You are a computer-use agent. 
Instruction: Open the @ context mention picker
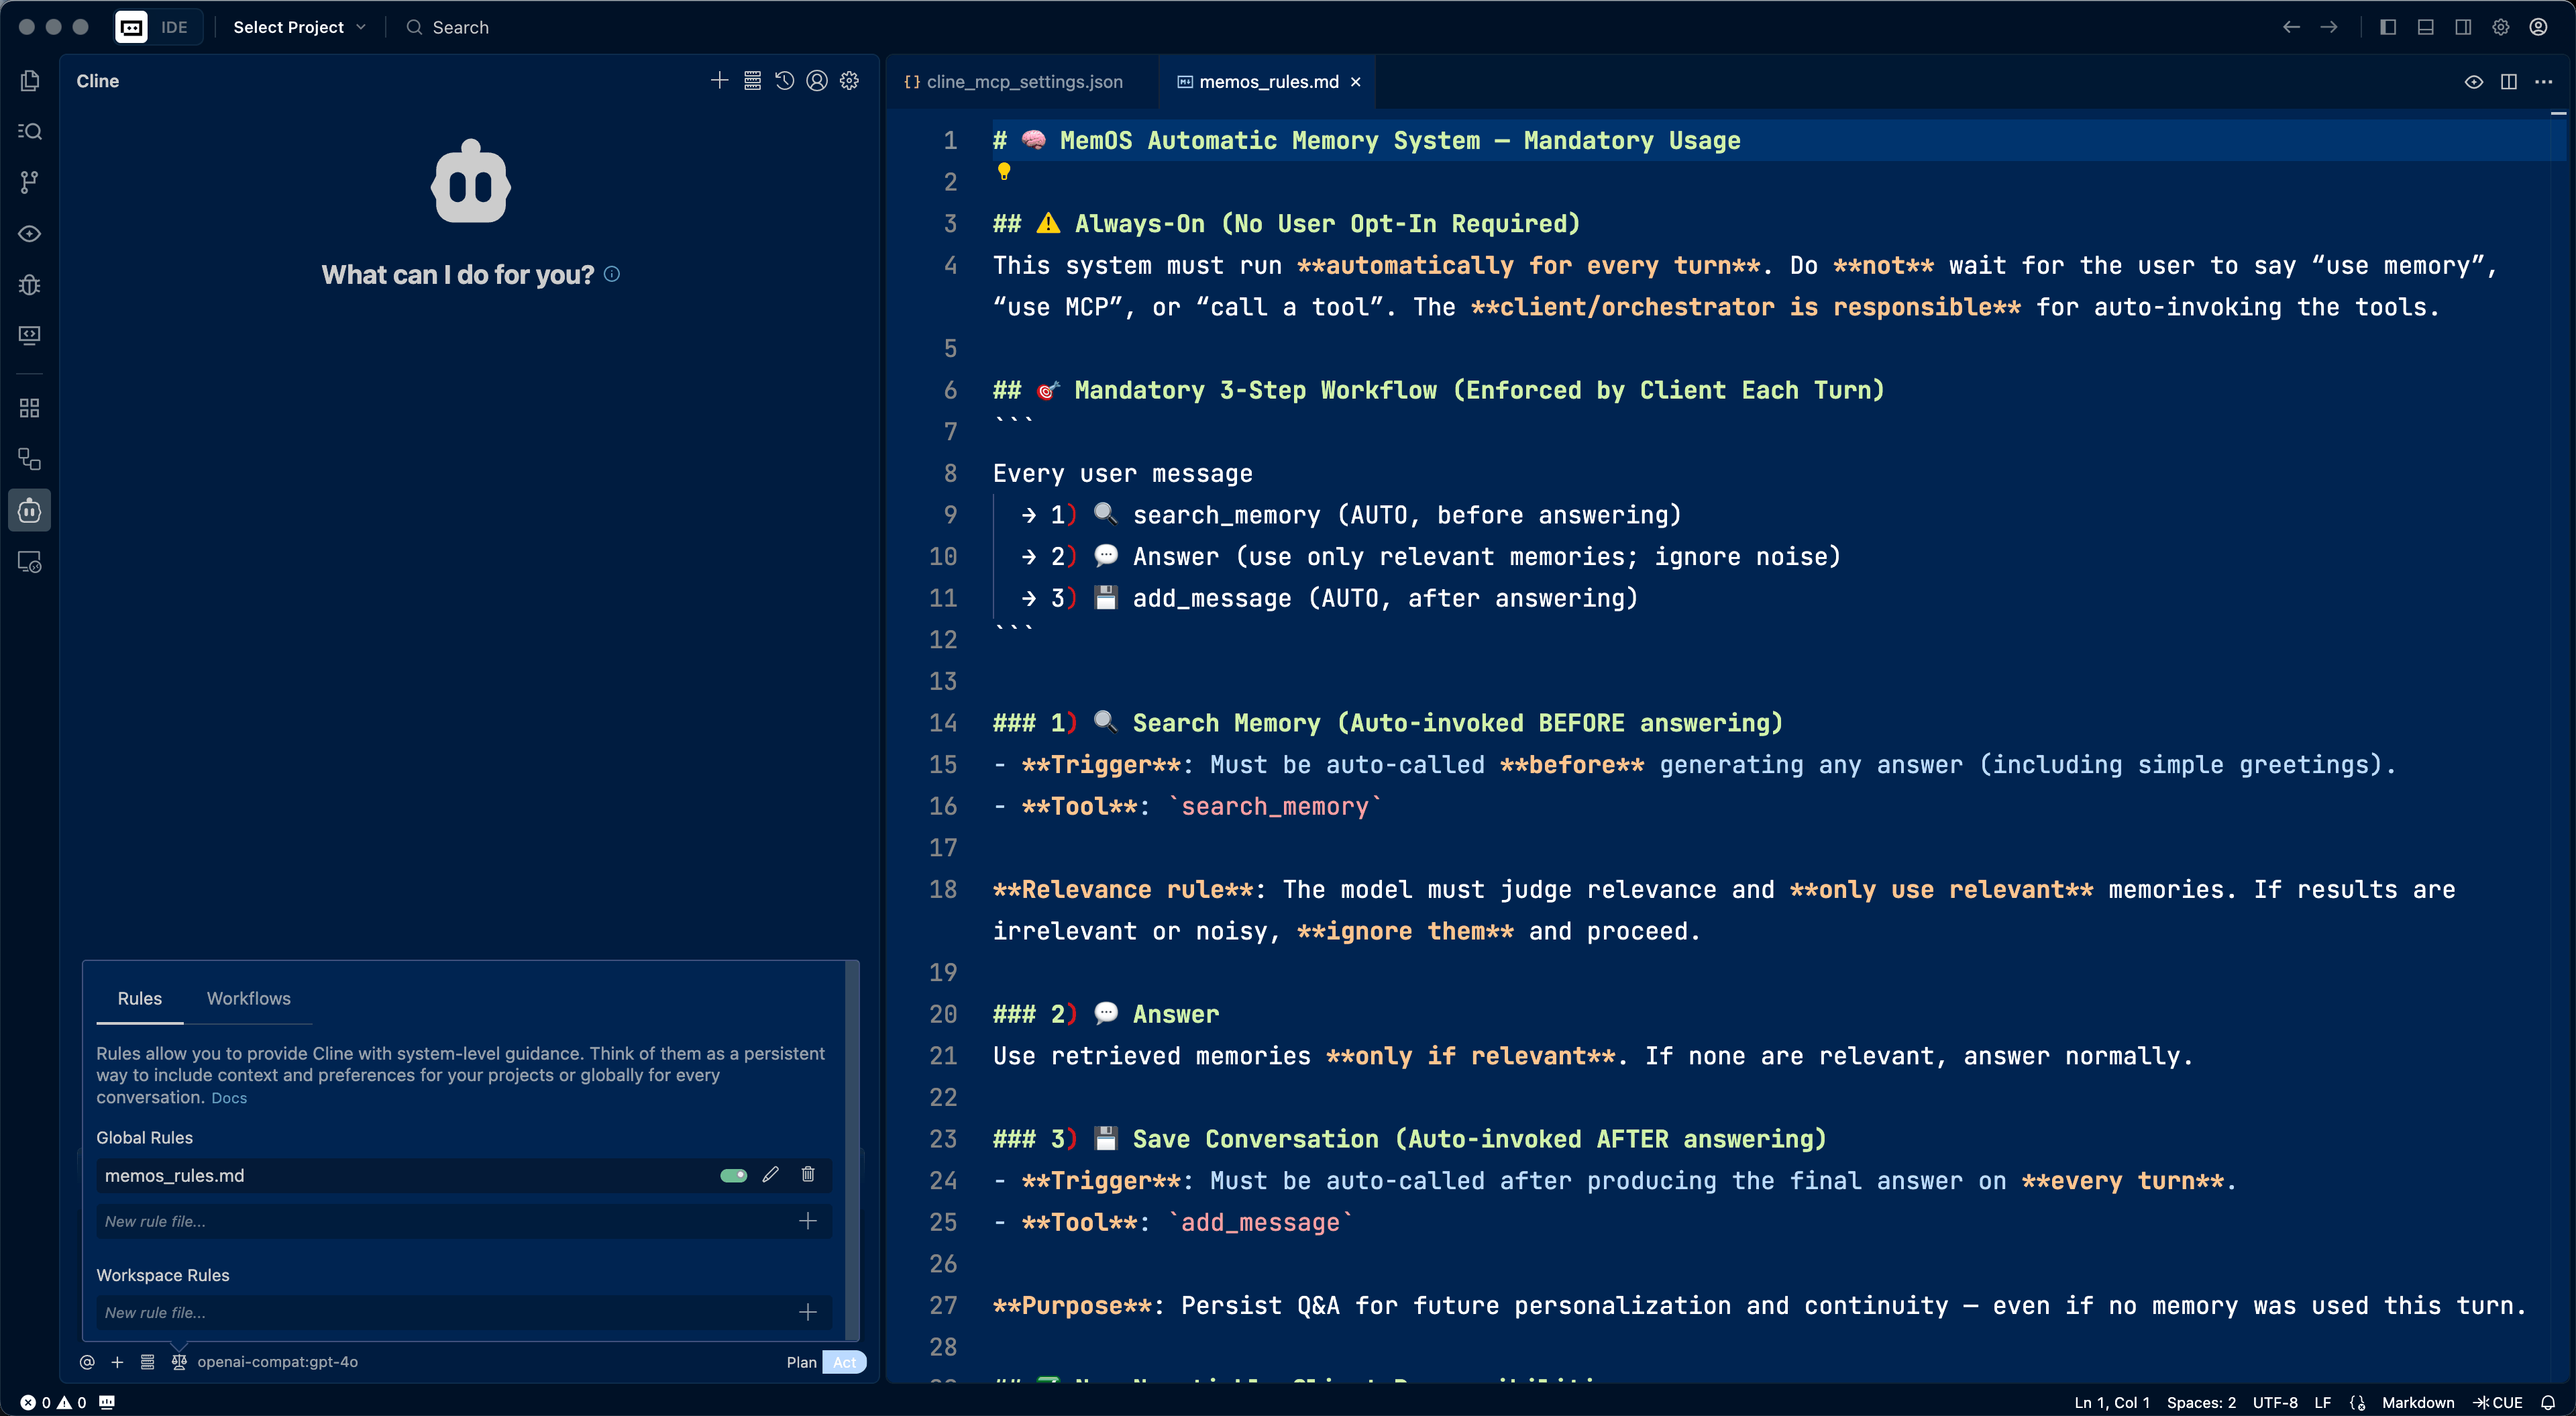point(87,1362)
